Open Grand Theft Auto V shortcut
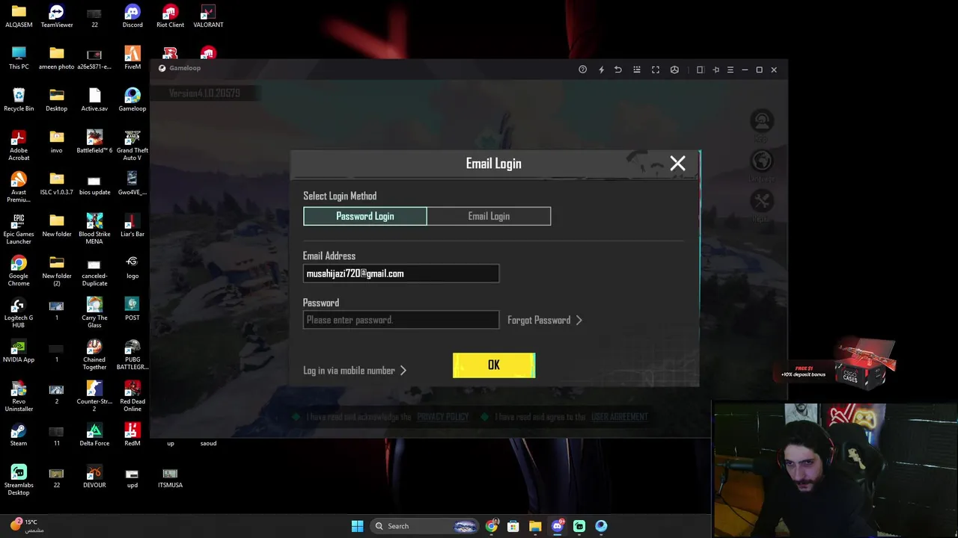Image resolution: width=958 pixels, height=538 pixels. [x=132, y=145]
